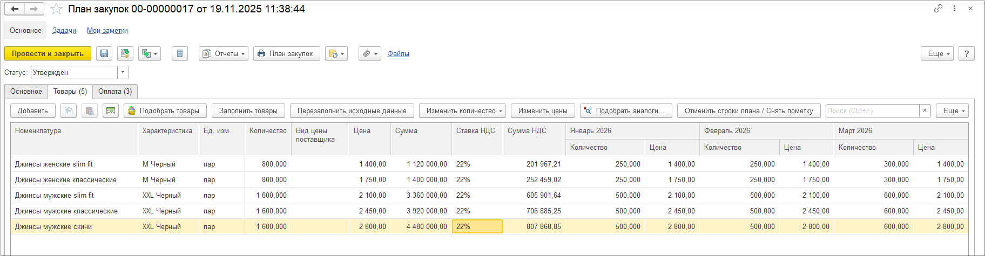Image resolution: width=985 pixels, height=256 pixels.
Task: Focus the Поиск (Ctrl+F) search field
Action: click(872, 111)
